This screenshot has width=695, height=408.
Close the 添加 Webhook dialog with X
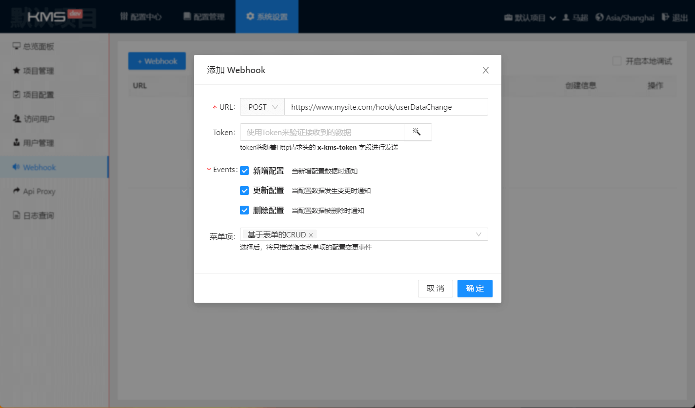coord(485,70)
